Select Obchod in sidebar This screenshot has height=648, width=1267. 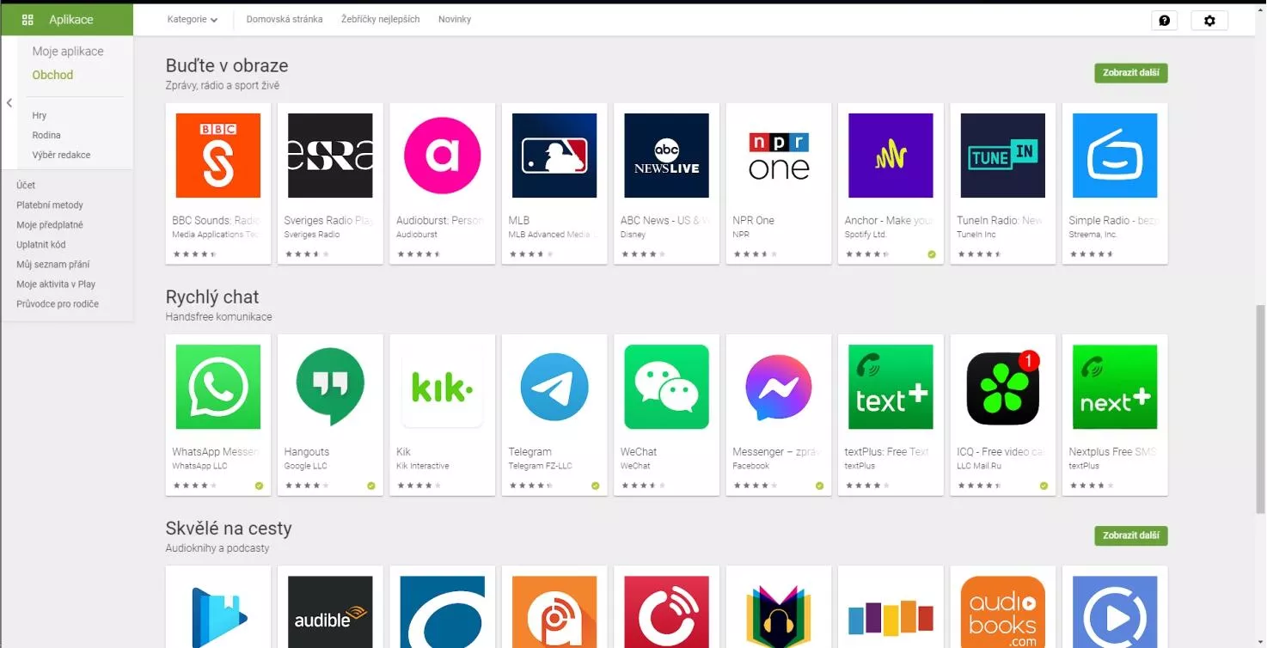(52, 75)
